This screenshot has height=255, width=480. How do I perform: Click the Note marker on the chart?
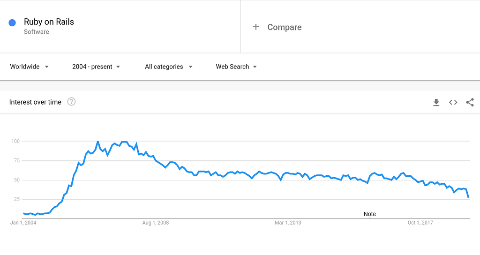370,214
